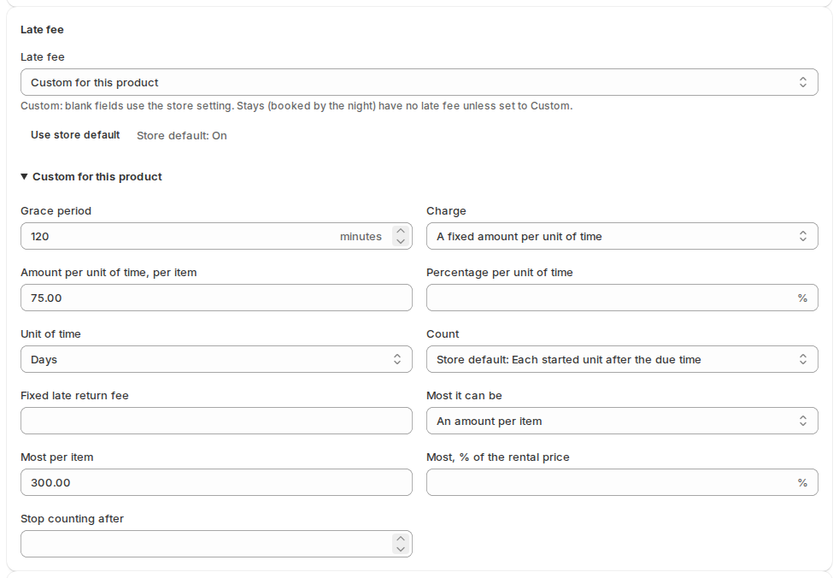Click the Store default: On text
The width and height of the screenshot is (839, 578).
(x=182, y=136)
